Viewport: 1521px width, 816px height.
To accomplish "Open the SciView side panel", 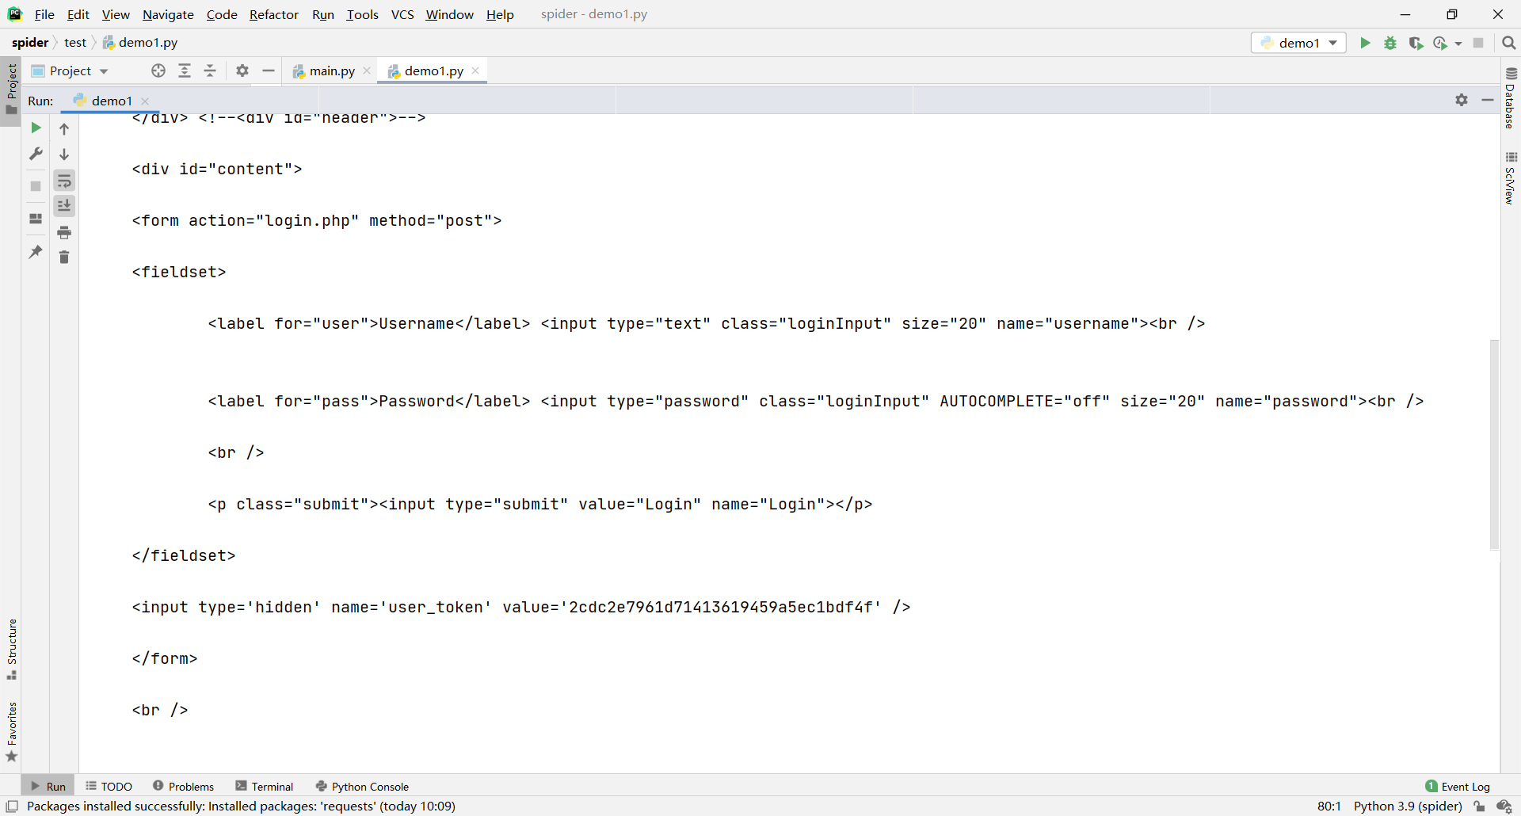I will [1511, 178].
